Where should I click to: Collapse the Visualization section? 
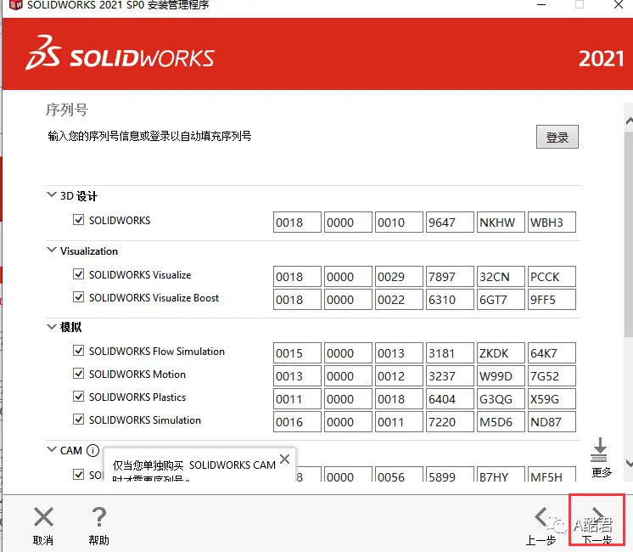pos(51,251)
